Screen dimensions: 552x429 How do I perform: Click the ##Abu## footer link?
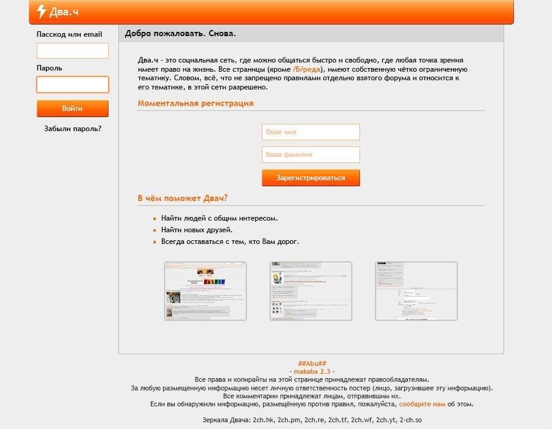312,363
